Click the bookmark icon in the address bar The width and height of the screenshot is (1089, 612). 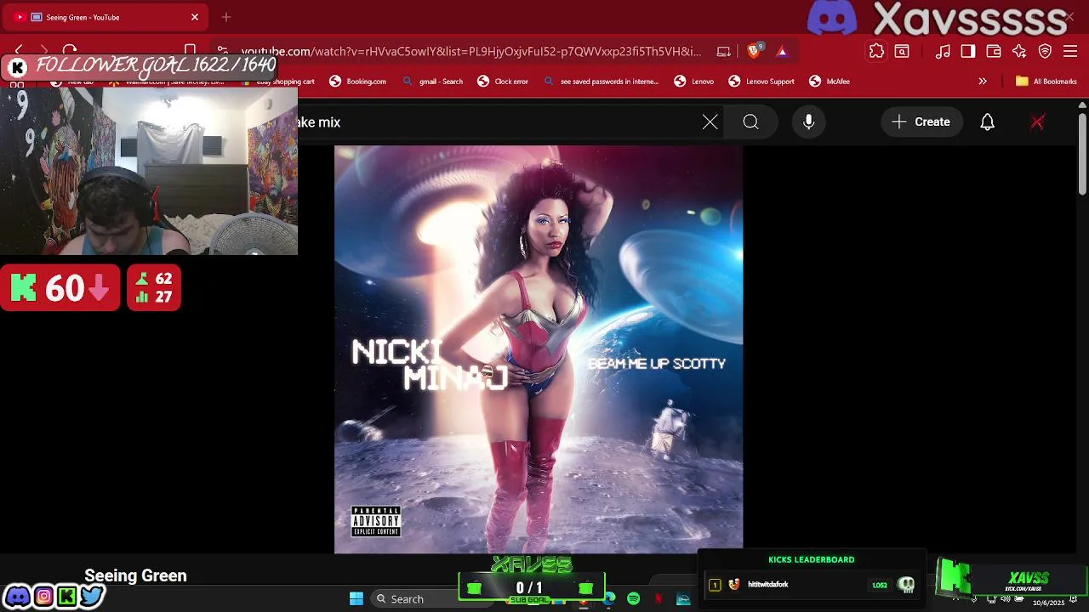click(191, 50)
